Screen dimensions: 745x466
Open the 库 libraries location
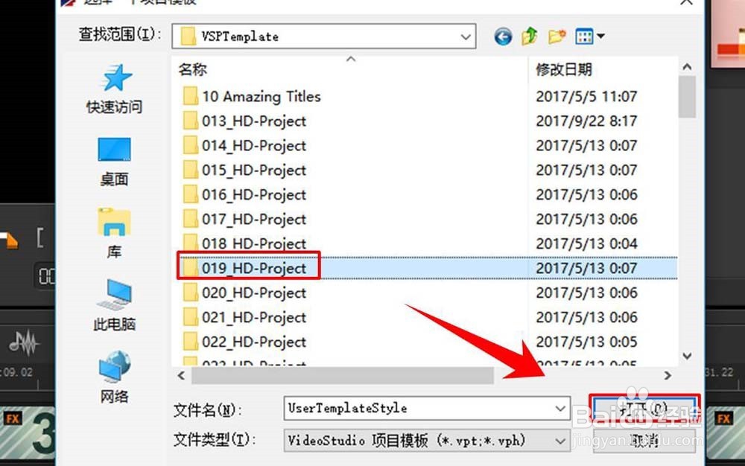(x=115, y=233)
